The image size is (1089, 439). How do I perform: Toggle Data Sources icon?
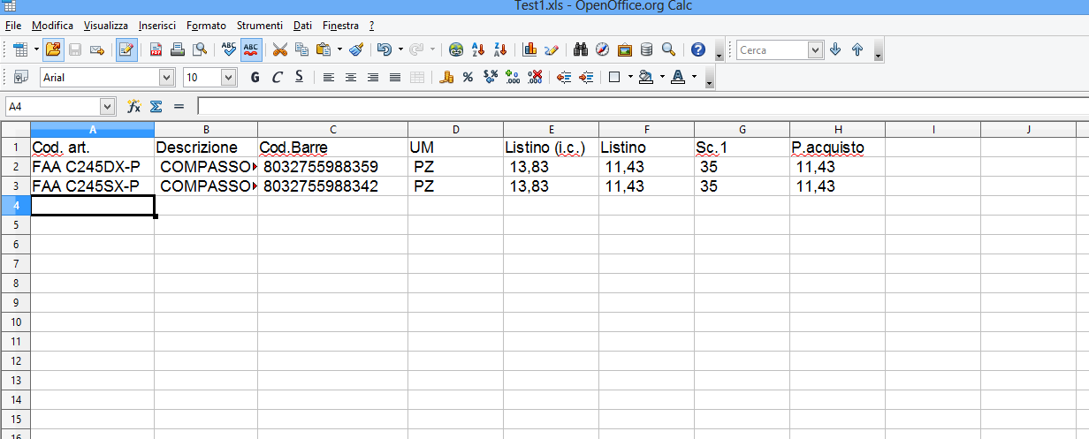tap(647, 50)
